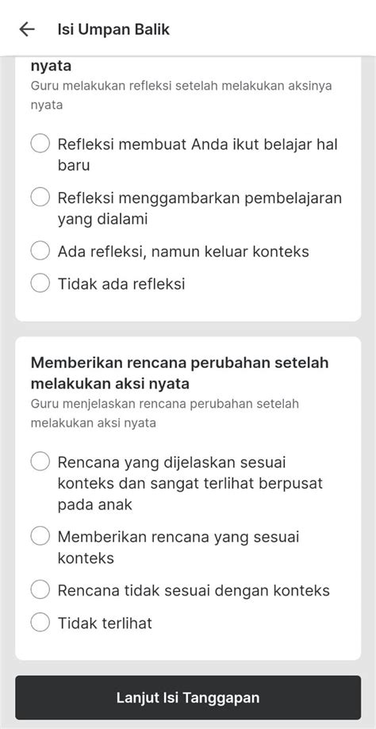Choose 'Refleksi menggambarkan pembelajaran yang dialami' radio button
The width and height of the screenshot is (376, 729).
(x=40, y=198)
